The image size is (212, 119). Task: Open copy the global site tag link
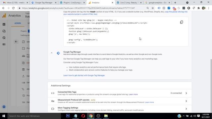125,13
